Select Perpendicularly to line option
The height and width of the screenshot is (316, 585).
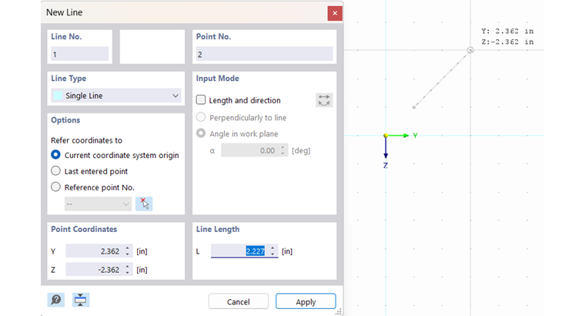click(x=201, y=117)
